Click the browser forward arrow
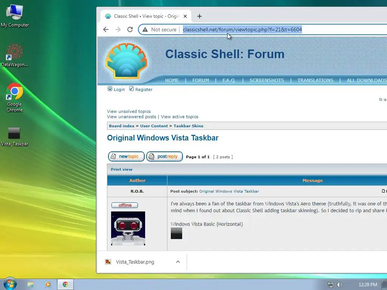 pos(118,29)
